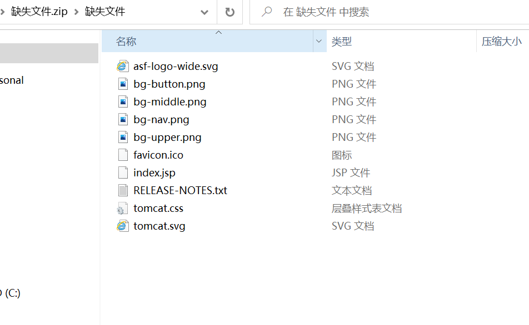Click the 文本文档 type cell
529x325 pixels.
point(352,190)
